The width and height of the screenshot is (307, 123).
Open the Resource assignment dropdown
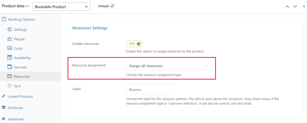point(168,66)
